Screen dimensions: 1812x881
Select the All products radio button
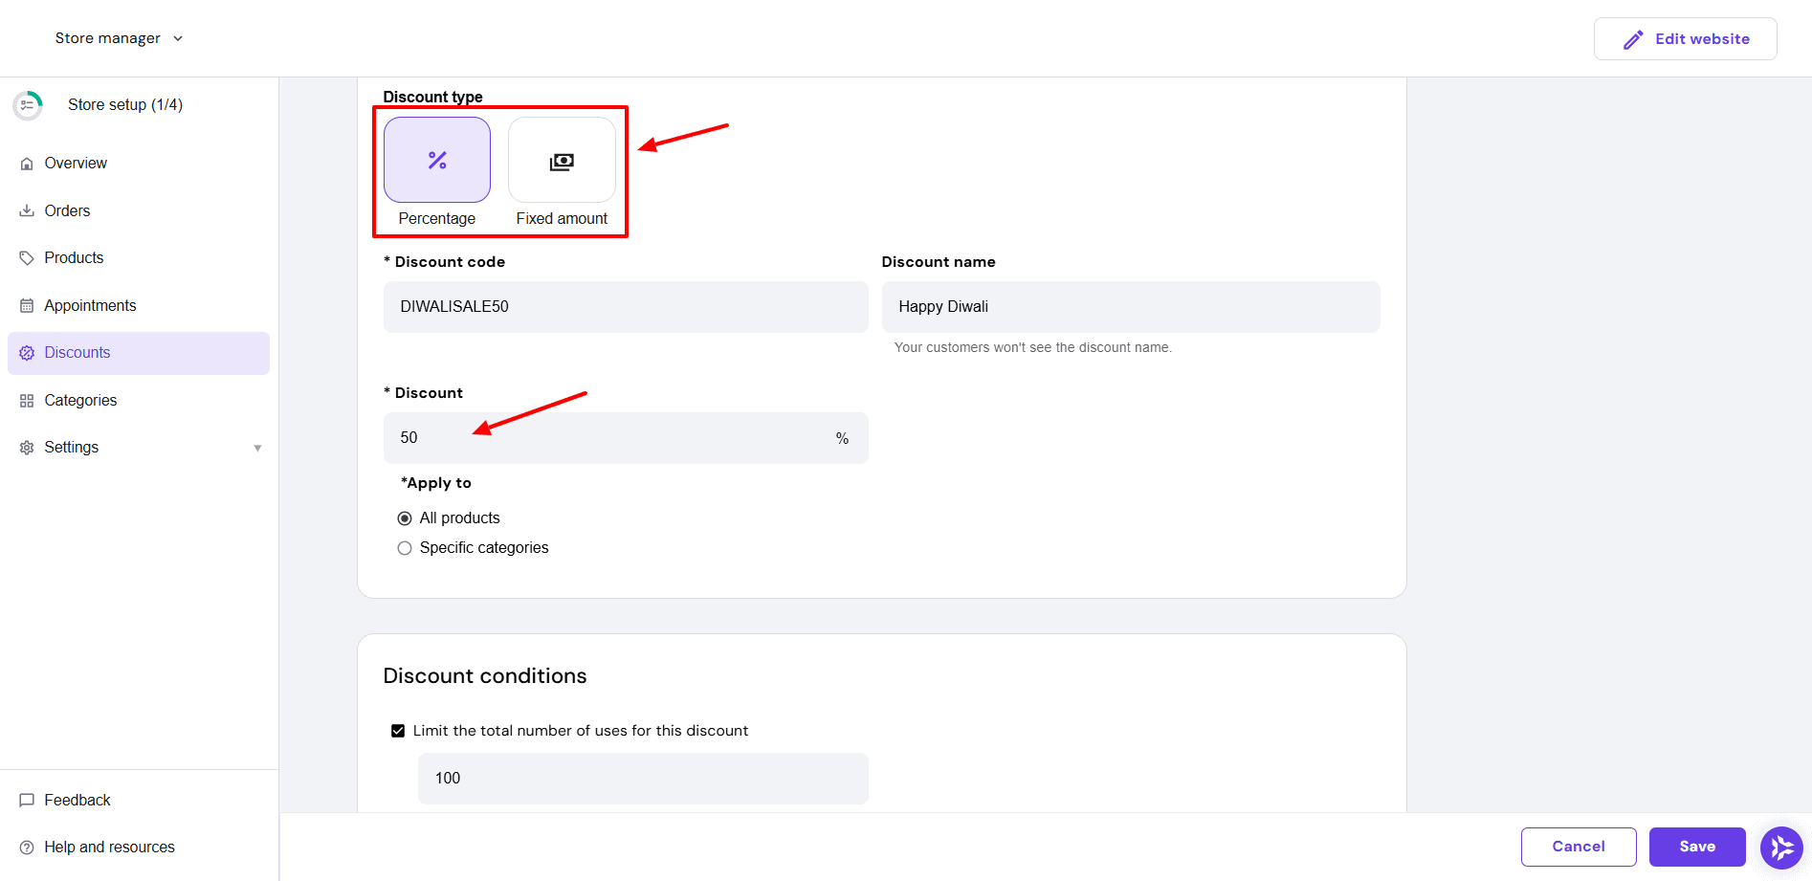pyautogui.click(x=405, y=518)
